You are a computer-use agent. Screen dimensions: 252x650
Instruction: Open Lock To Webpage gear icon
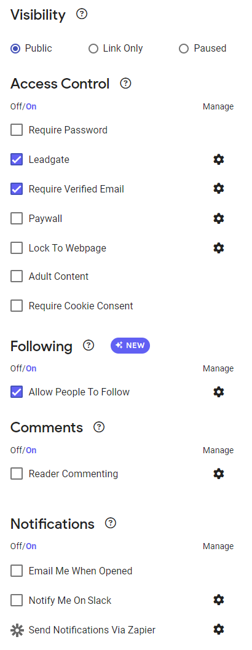218,248
